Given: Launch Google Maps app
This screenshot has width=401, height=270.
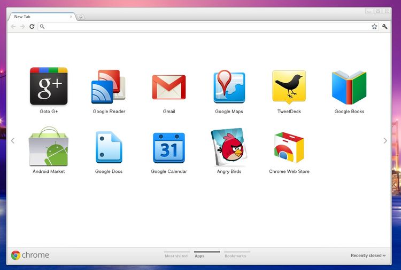Looking at the screenshot, I should (229, 87).
